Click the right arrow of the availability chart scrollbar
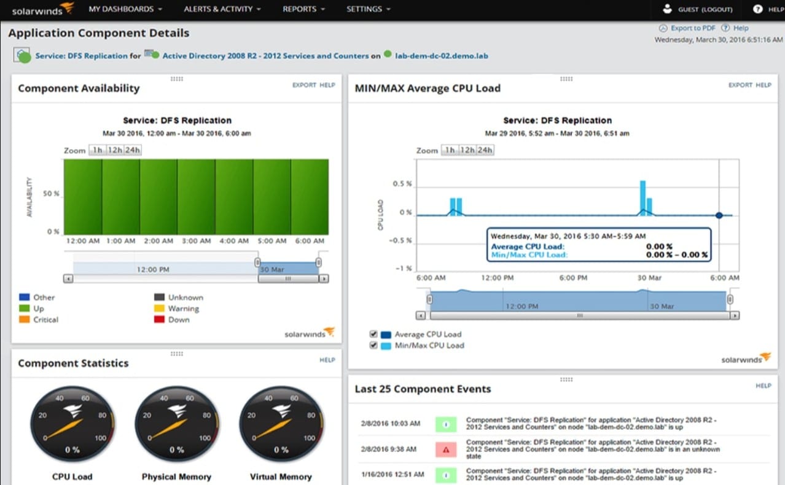 (324, 278)
